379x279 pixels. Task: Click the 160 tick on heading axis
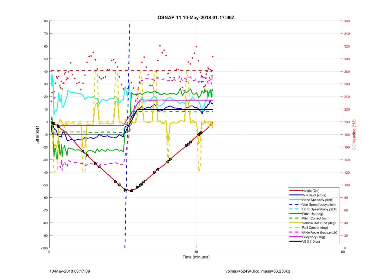click(347, 147)
